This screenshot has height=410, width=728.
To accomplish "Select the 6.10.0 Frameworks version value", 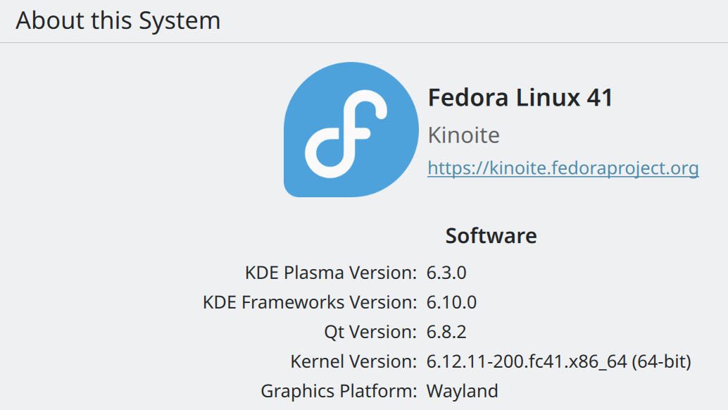I will pyautogui.click(x=451, y=302).
